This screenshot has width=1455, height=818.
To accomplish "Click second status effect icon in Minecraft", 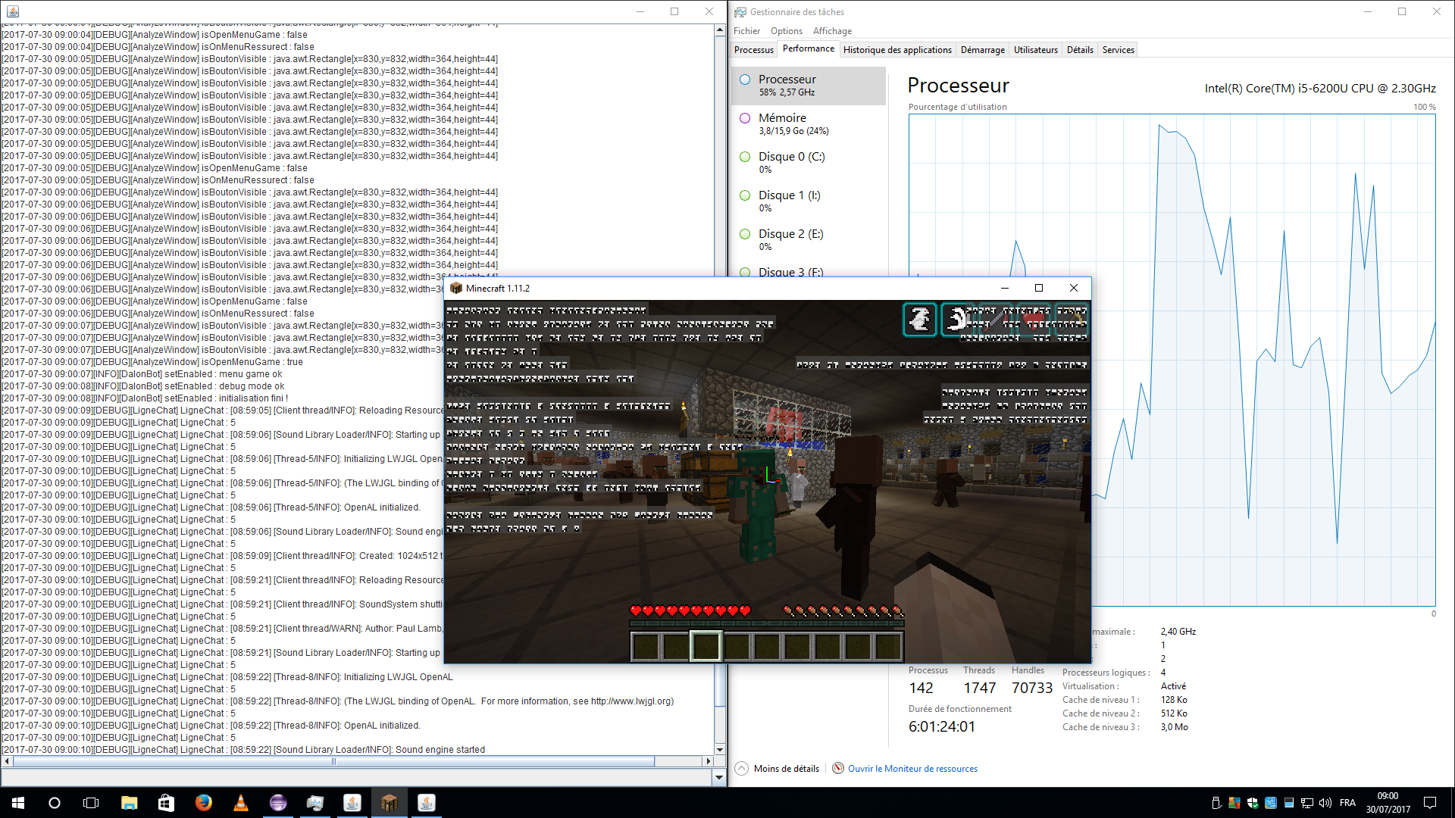I will click(x=956, y=320).
